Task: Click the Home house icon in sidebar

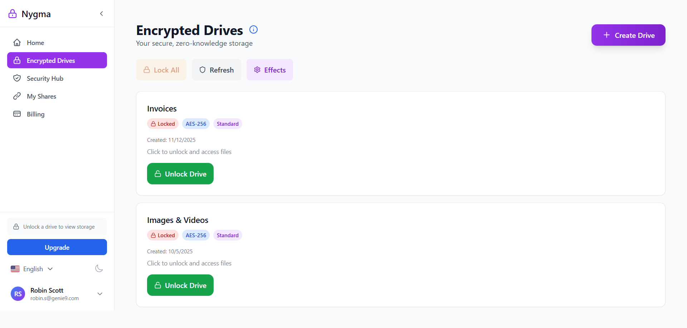Action: [x=17, y=43]
